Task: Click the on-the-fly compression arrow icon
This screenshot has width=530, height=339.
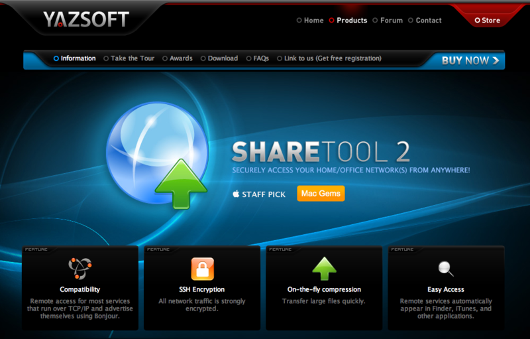Action: pos(324,269)
